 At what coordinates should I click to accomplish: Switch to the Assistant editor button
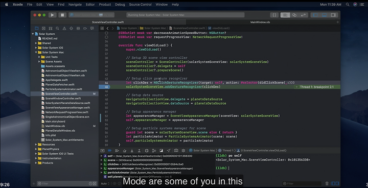point(294,15)
